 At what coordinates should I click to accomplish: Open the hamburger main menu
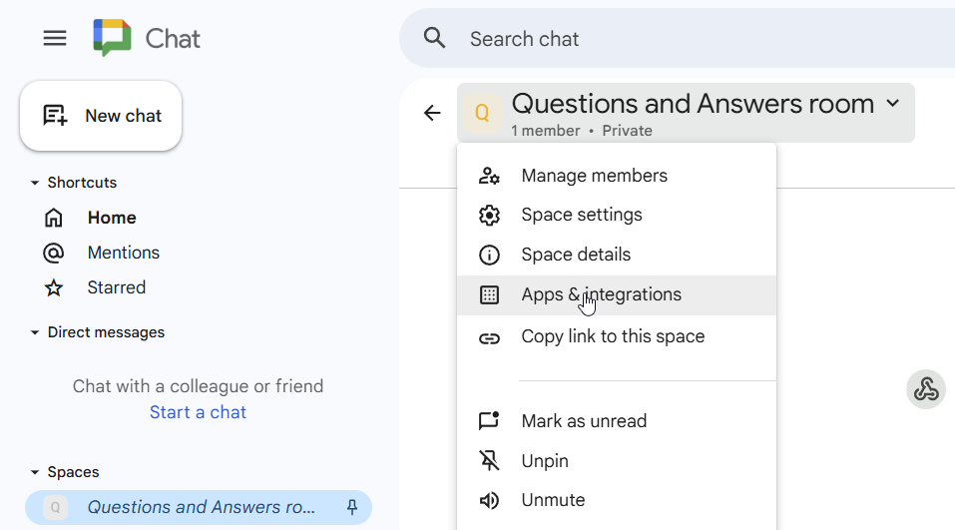[x=55, y=38]
